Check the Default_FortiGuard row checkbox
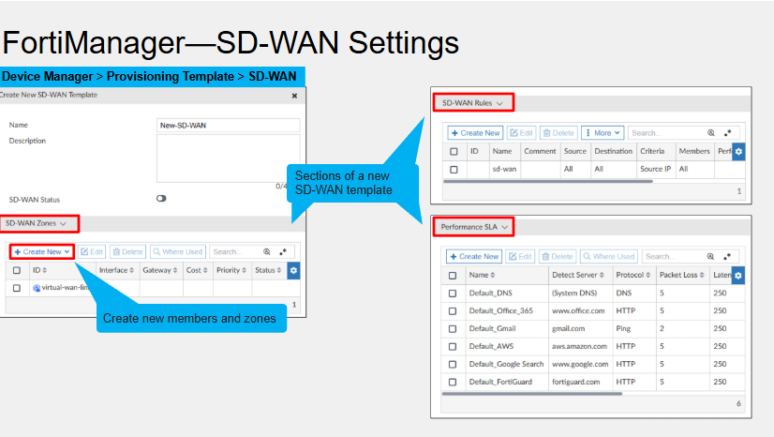The width and height of the screenshot is (774, 437). (x=453, y=383)
